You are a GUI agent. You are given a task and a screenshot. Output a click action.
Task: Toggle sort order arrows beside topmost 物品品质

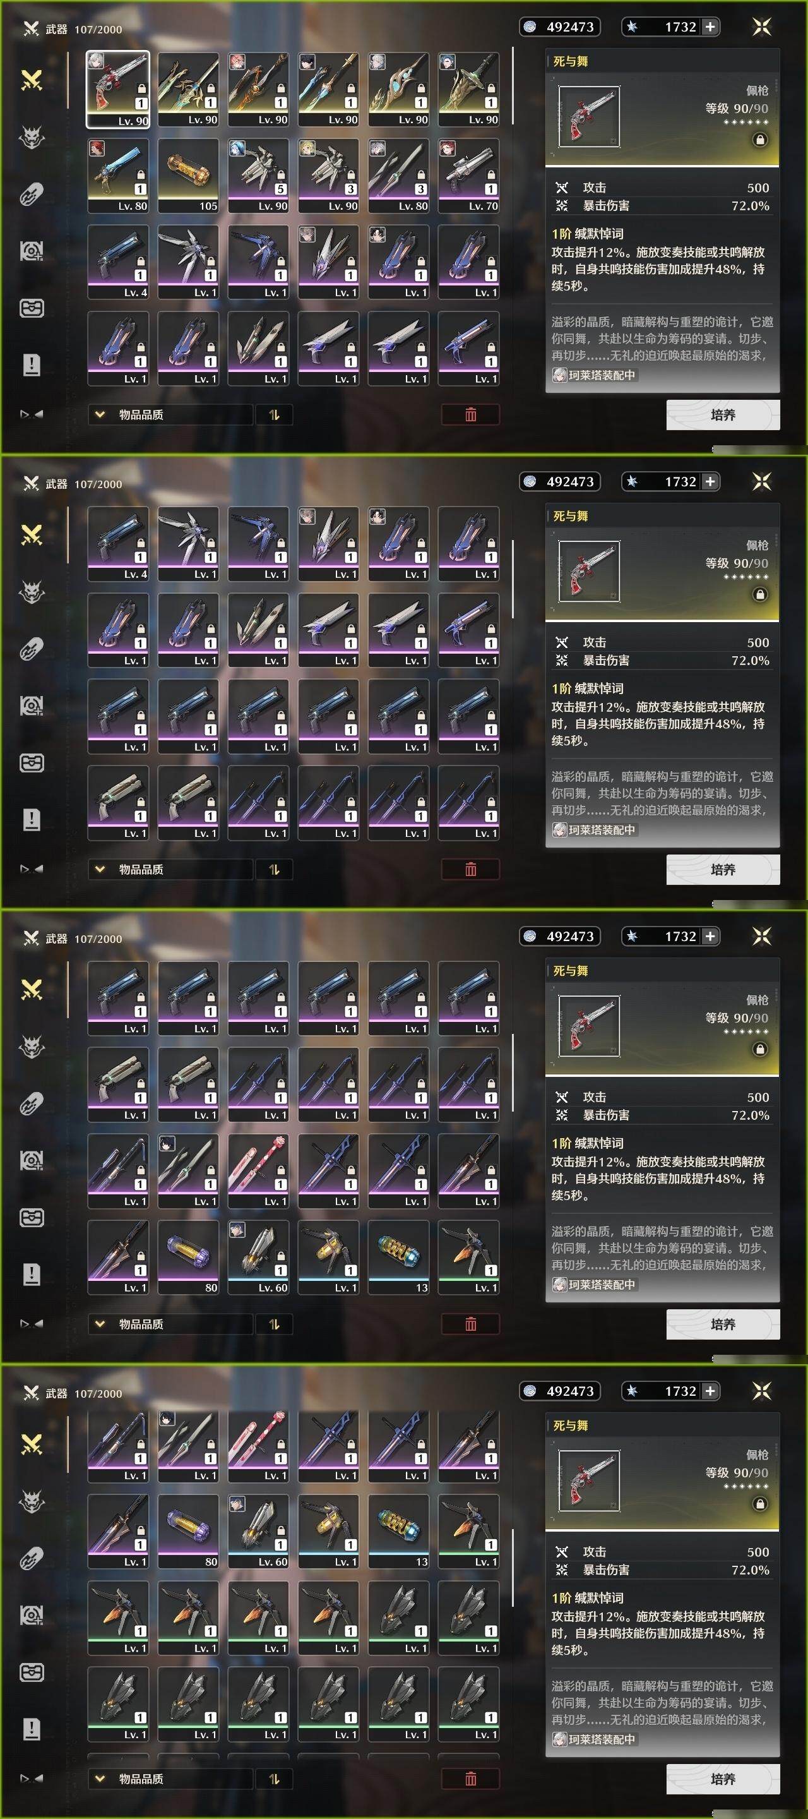pyautogui.click(x=275, y=414)
